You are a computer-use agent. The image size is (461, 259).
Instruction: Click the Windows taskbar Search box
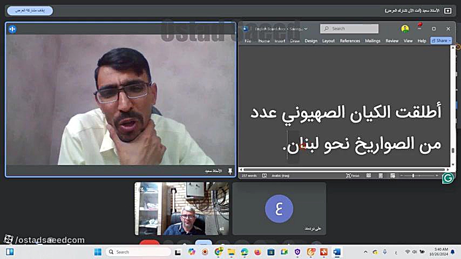click(138, 252)
